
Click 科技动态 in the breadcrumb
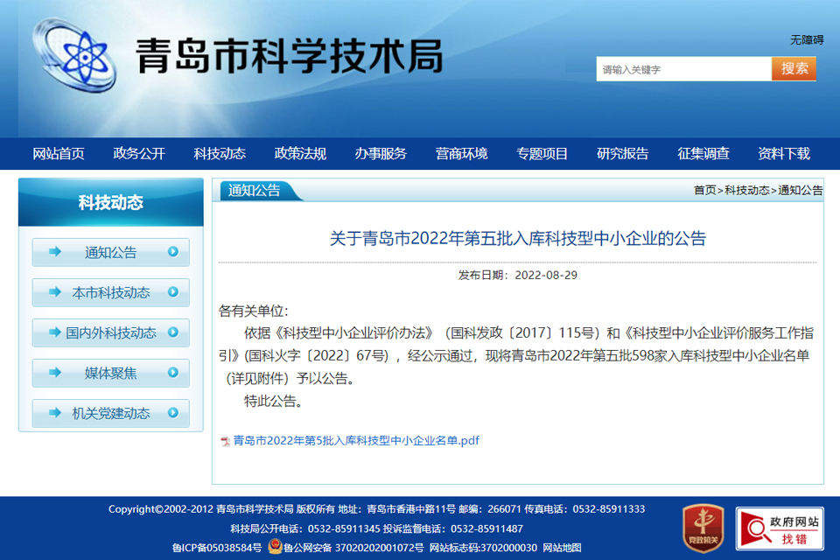[x=746, y=190]
